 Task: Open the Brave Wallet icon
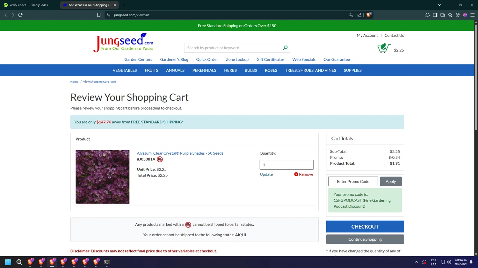[443, 15]
